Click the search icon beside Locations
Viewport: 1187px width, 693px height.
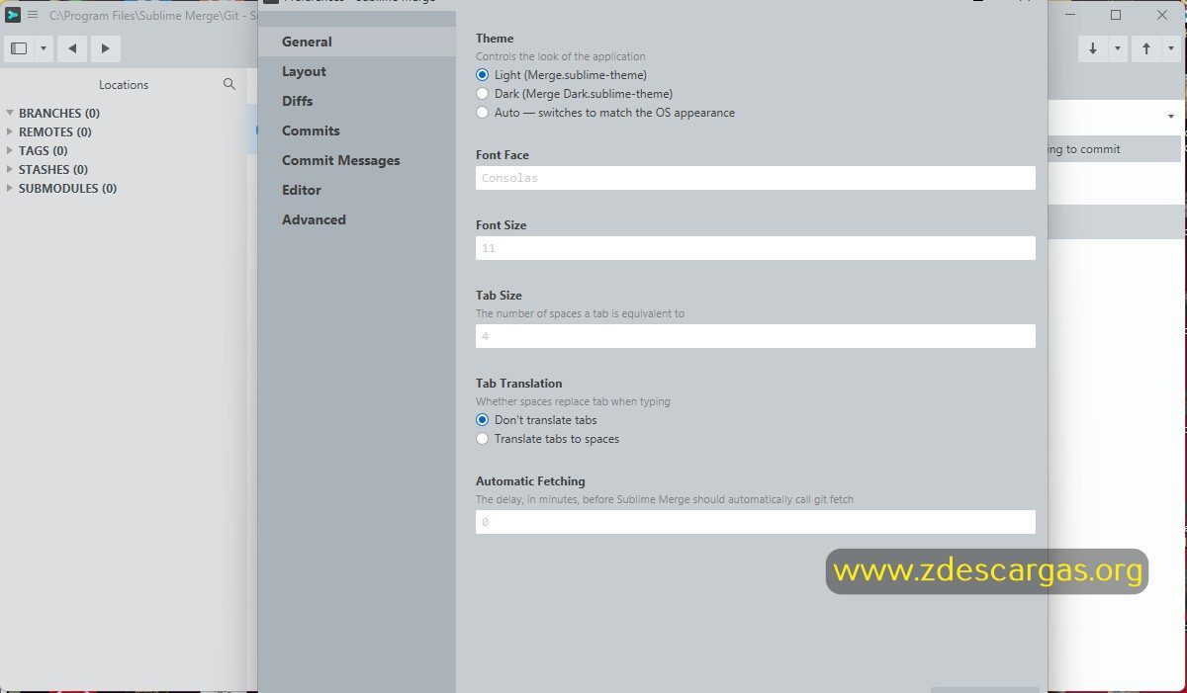point(229,84)
